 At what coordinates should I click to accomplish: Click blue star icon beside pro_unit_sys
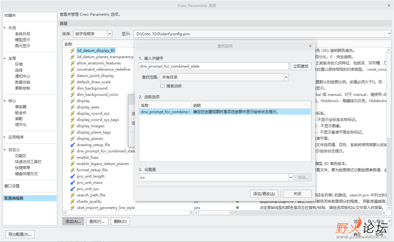73,189
